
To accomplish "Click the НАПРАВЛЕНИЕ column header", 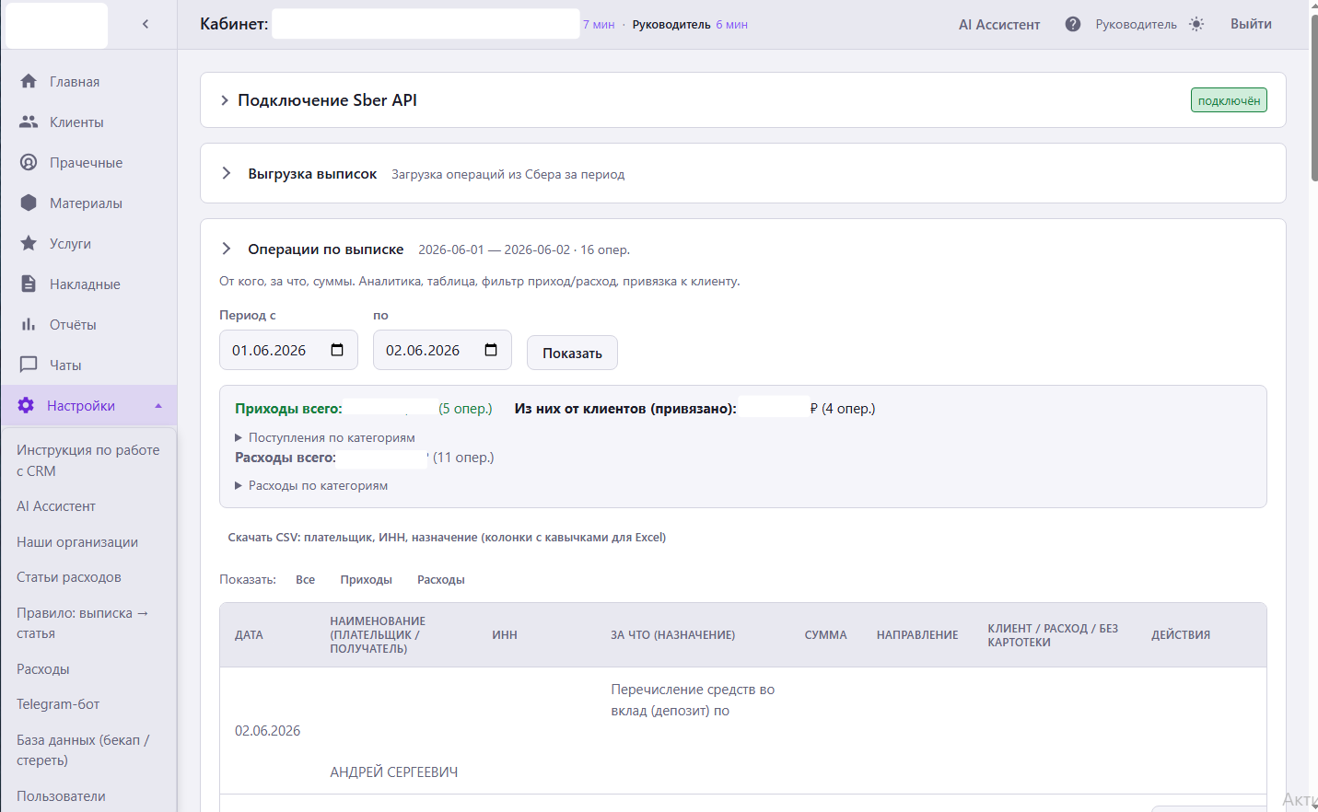I will click(917, 635).
